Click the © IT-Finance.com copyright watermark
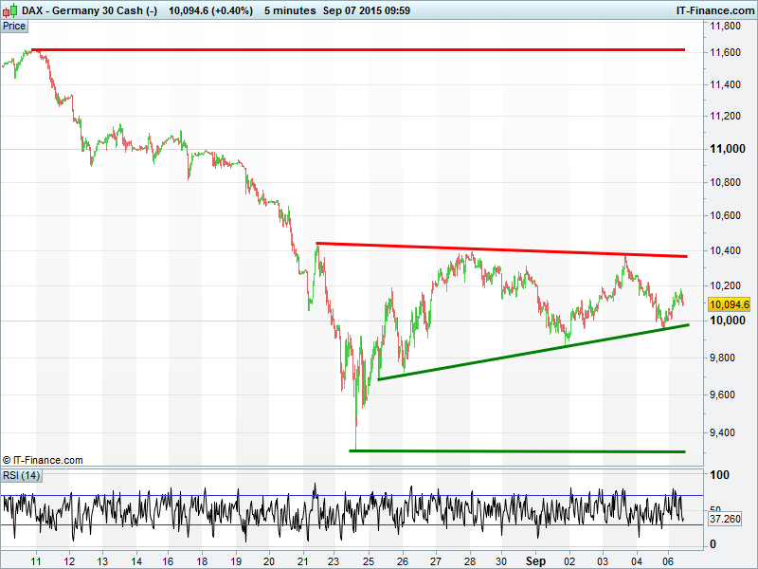Screen dimensions: 758x569 click(43, 460)
